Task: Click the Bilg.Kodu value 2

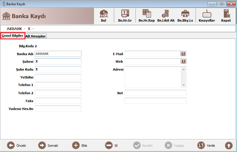Action: (36, 46)
